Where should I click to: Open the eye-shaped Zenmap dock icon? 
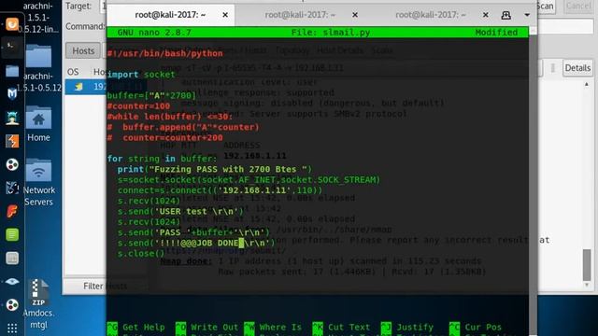pyautogui.click(x=12, y=282)
